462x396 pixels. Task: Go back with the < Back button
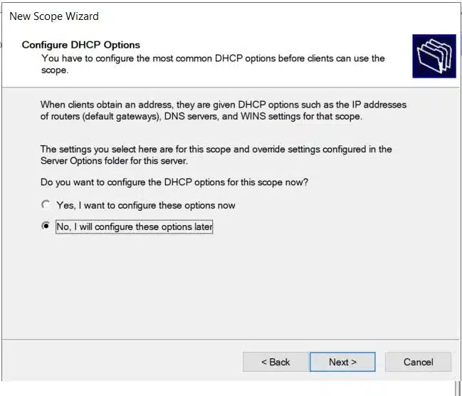(275, 362)
